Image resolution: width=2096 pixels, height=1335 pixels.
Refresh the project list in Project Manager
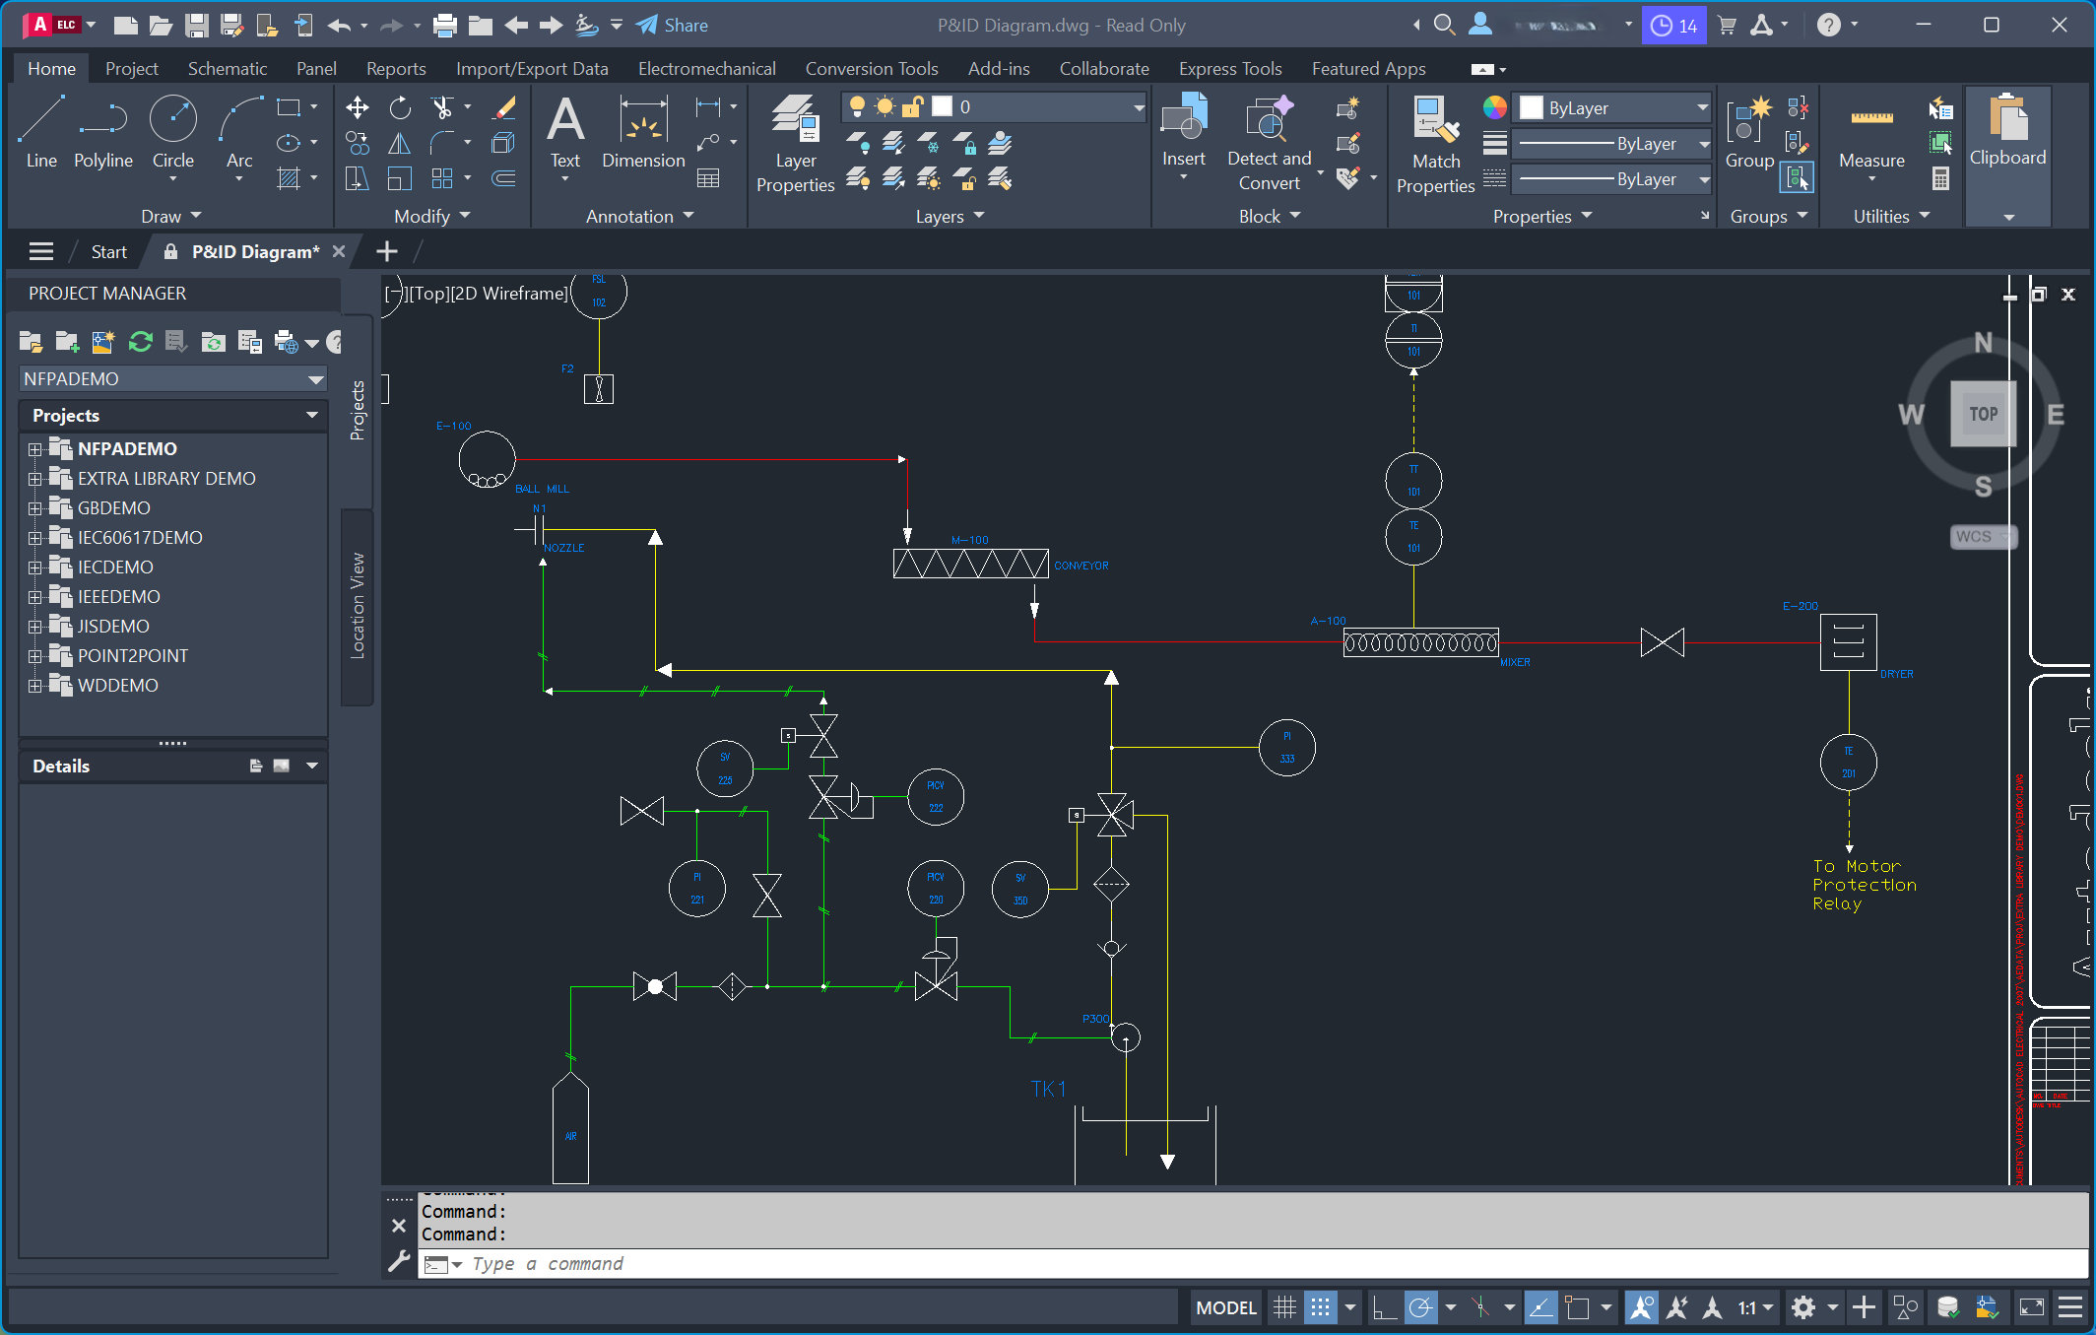(x=140, y=342)
